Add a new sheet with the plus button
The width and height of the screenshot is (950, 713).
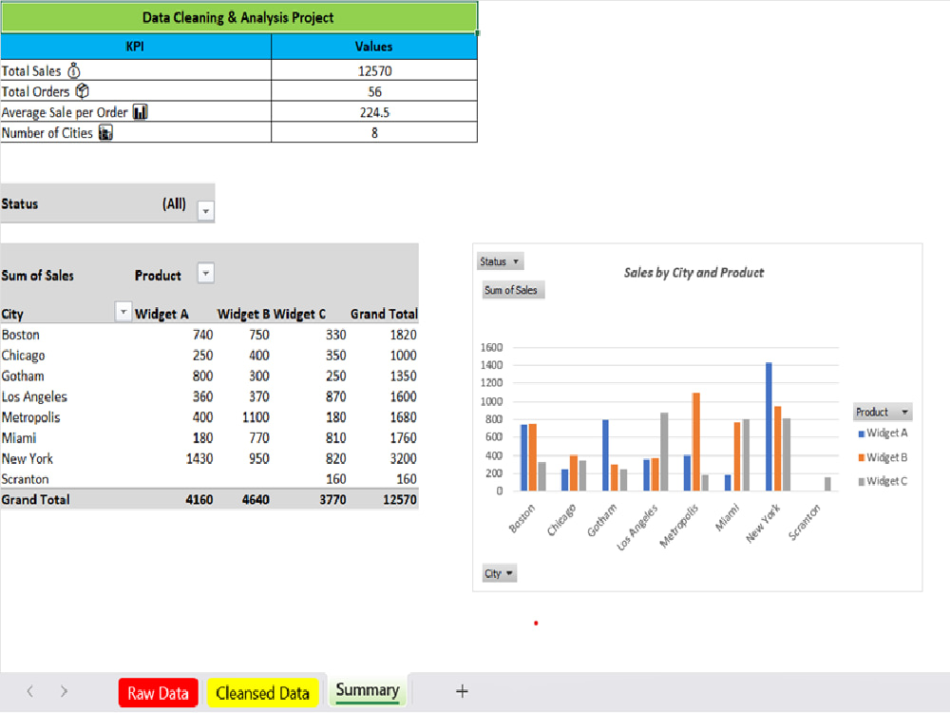coord(462,691)
